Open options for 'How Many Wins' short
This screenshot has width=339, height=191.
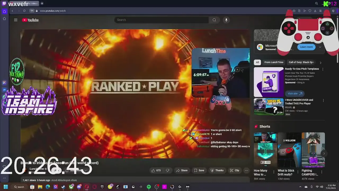(274, 172)
